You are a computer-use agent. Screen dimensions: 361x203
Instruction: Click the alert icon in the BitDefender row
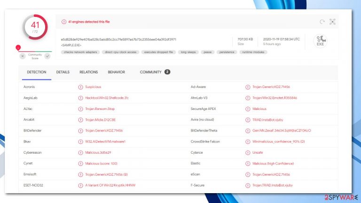pyautogui.click(x=80, y=131)
